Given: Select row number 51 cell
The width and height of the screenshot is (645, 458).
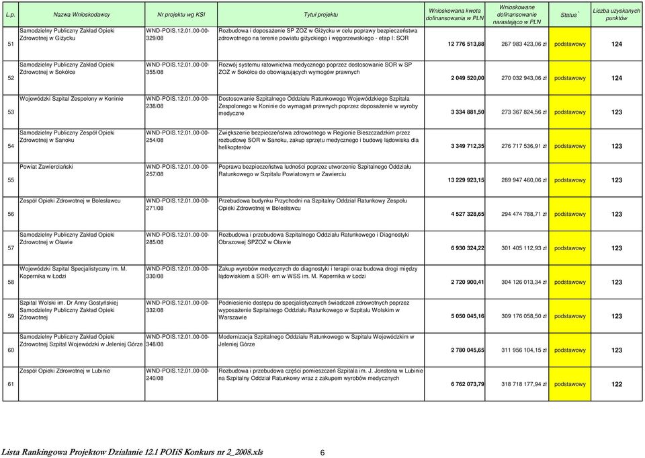Looking at the screenshot, I should coord(11,44).
